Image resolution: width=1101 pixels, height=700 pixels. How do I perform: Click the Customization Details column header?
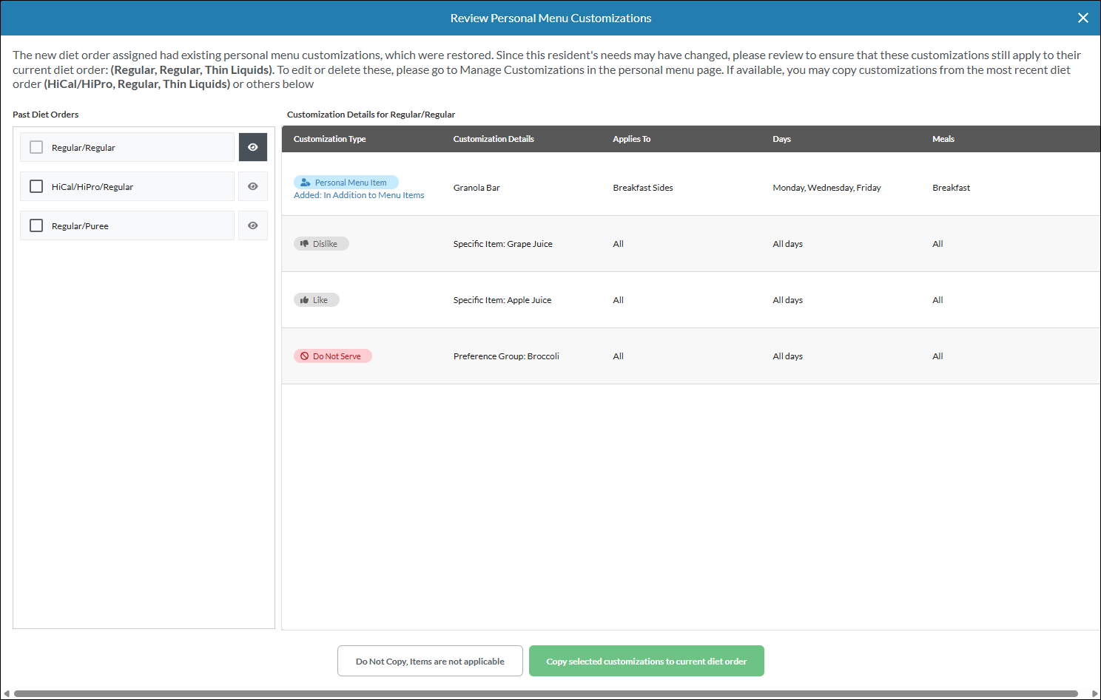point(494,139)
